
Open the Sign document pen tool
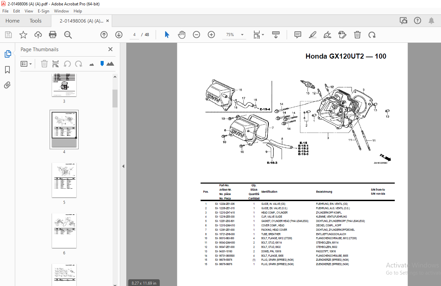coord(327,35)
